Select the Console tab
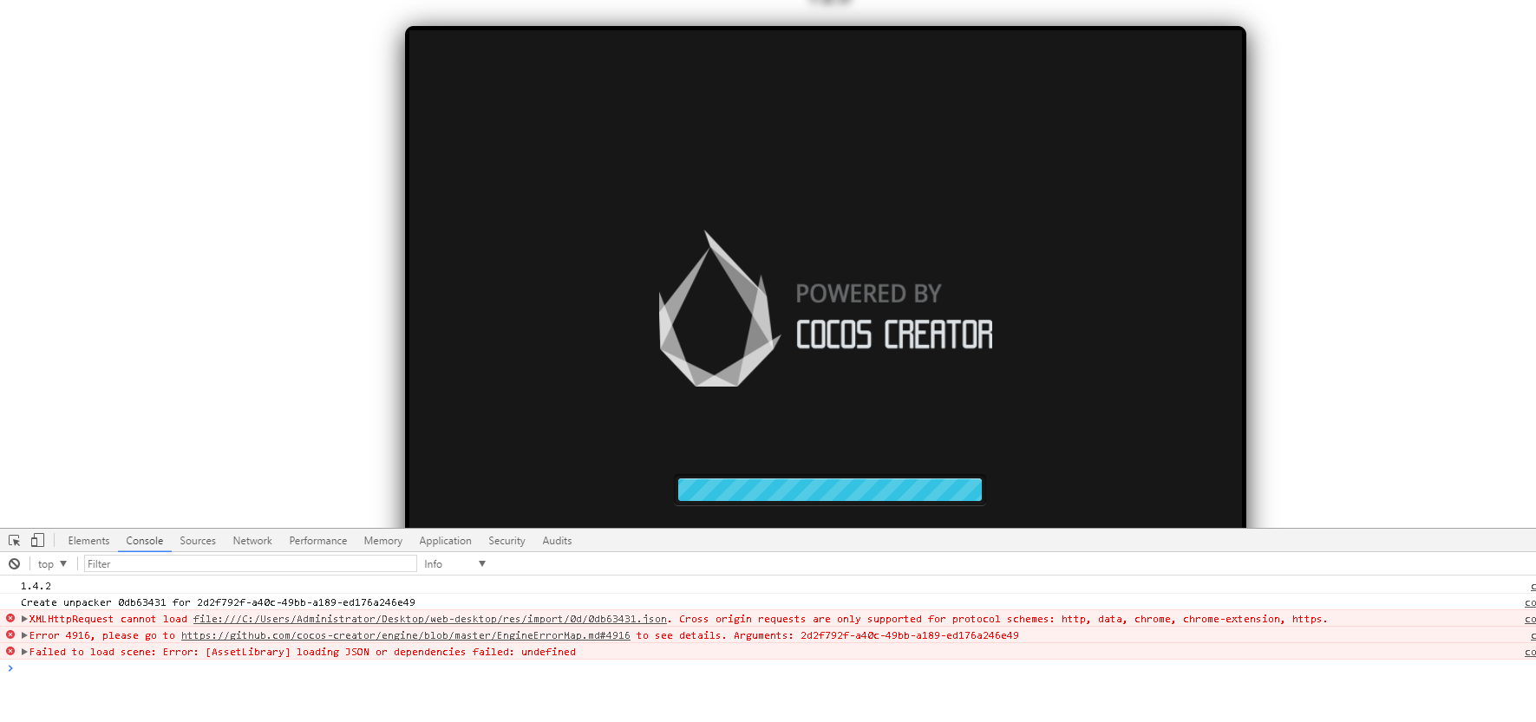The width and height of the screenshot is (1536, 722). (144, 540)
